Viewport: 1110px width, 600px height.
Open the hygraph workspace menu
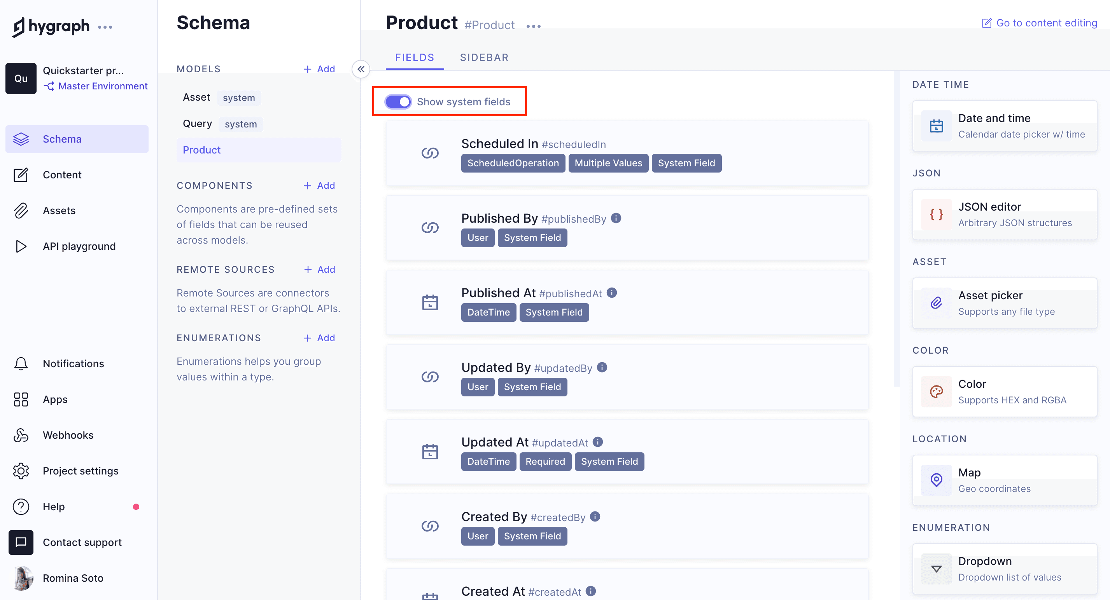coord(106,27)
